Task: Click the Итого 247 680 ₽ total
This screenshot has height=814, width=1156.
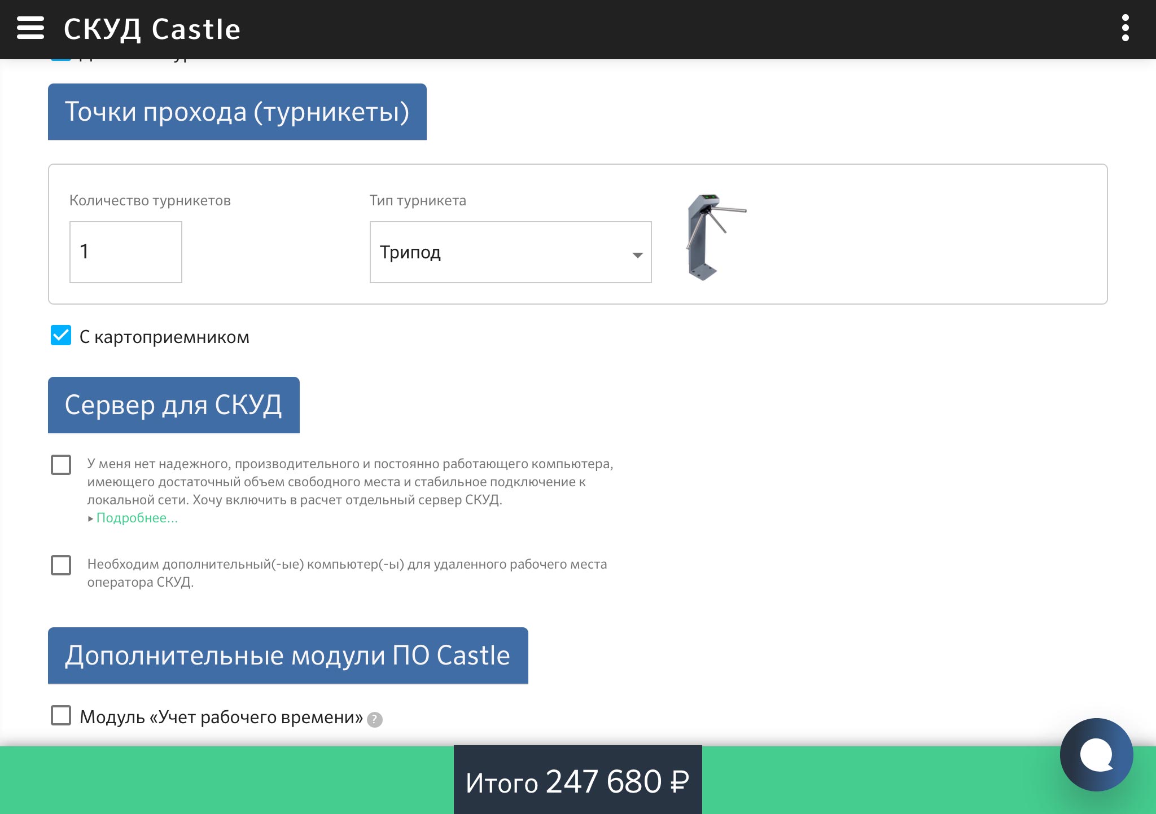Action: [x=577, y=781]
